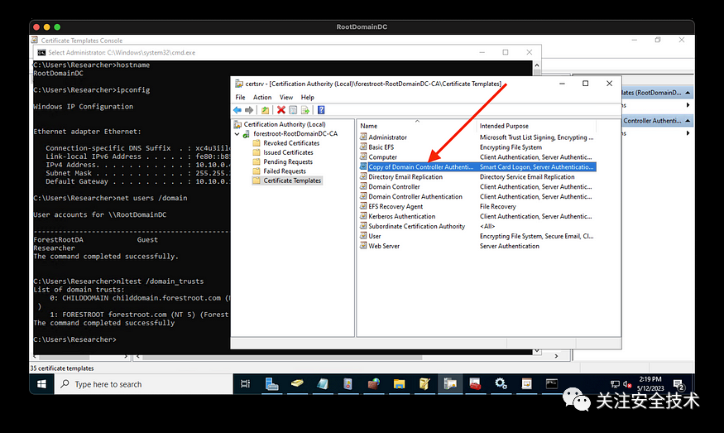The height and width of the screenshot is (433, 724).
Task: Click the Back arrow in certsrv toolbar
Action: point(237,109)
